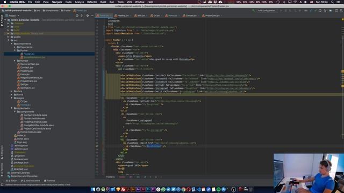Click the build hammer icon in the toolbar
The image size is (344, 193).
tap(254, 11)
